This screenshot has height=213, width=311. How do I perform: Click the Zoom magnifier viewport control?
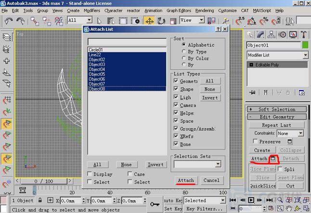click(x=280, y=200)
